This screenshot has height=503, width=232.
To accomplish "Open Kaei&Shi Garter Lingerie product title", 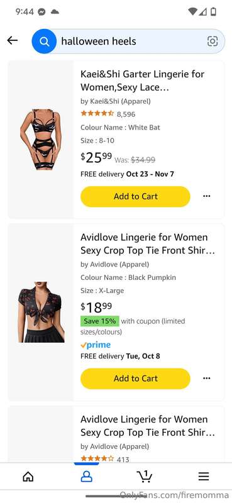I will click(143, 80).
